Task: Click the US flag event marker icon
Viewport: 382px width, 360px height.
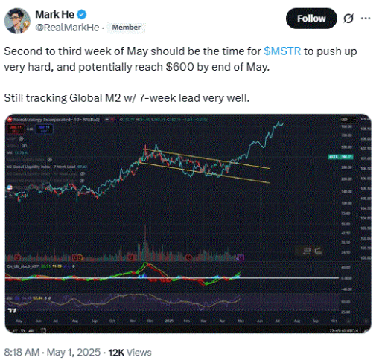Action: coord(10,187)
